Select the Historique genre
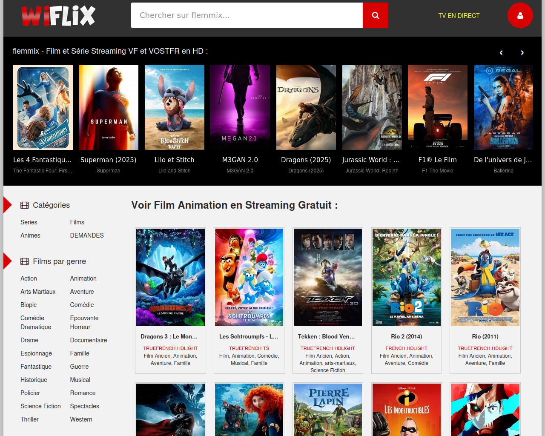This screenshot has height=436, width=545. (34, 380)
